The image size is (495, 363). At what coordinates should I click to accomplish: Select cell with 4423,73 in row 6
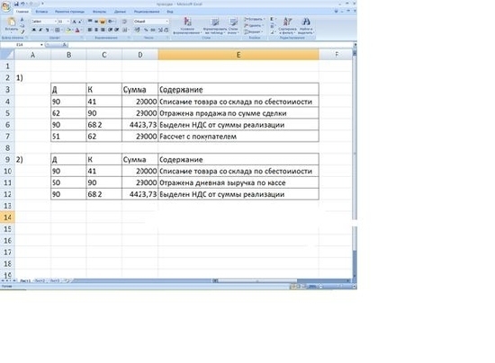139,125
